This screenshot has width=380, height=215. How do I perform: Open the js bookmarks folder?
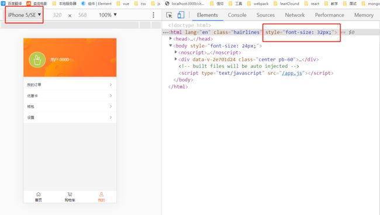tap(156, 4)
